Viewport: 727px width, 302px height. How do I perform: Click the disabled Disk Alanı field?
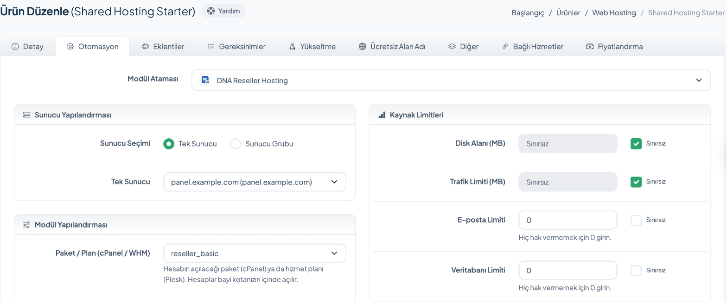pyautogui.click(x=568, y=143)
